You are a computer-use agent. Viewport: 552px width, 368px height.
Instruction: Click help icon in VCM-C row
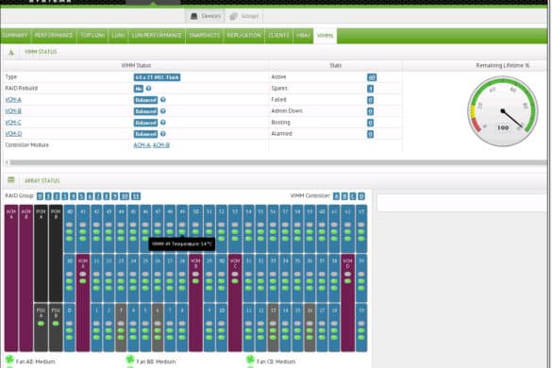point(163,123)
